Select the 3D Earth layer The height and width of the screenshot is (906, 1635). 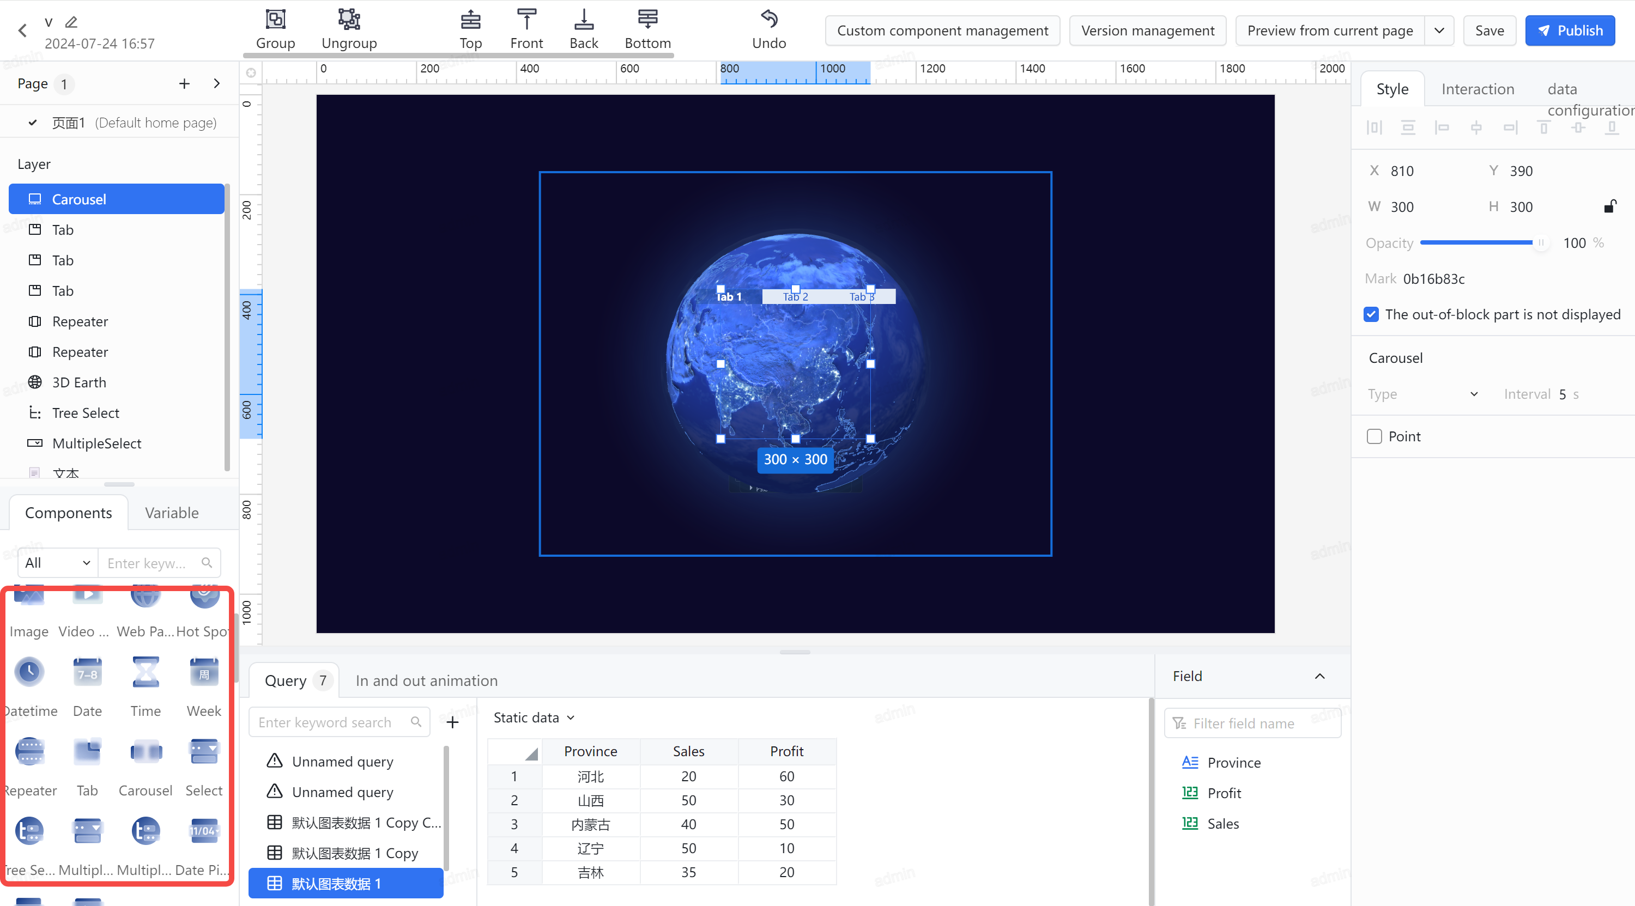point(117,382)
